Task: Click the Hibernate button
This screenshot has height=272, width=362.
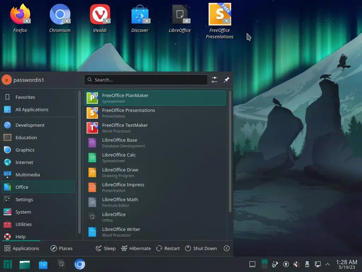Action: coord(136,248)
